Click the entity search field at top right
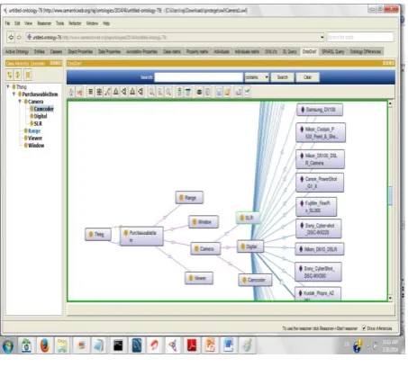This screenshot has height=376, width=408. pos(360,37)
